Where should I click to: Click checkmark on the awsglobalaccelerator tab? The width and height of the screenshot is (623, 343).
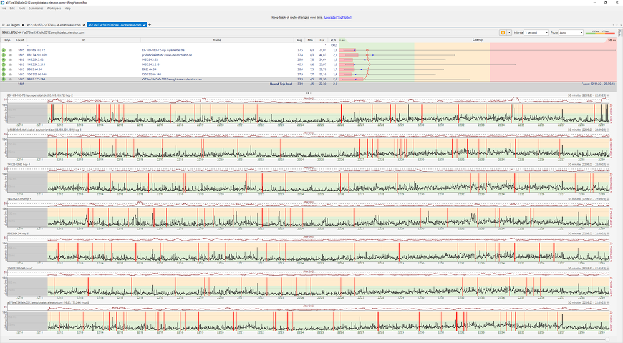click(144, 25)
